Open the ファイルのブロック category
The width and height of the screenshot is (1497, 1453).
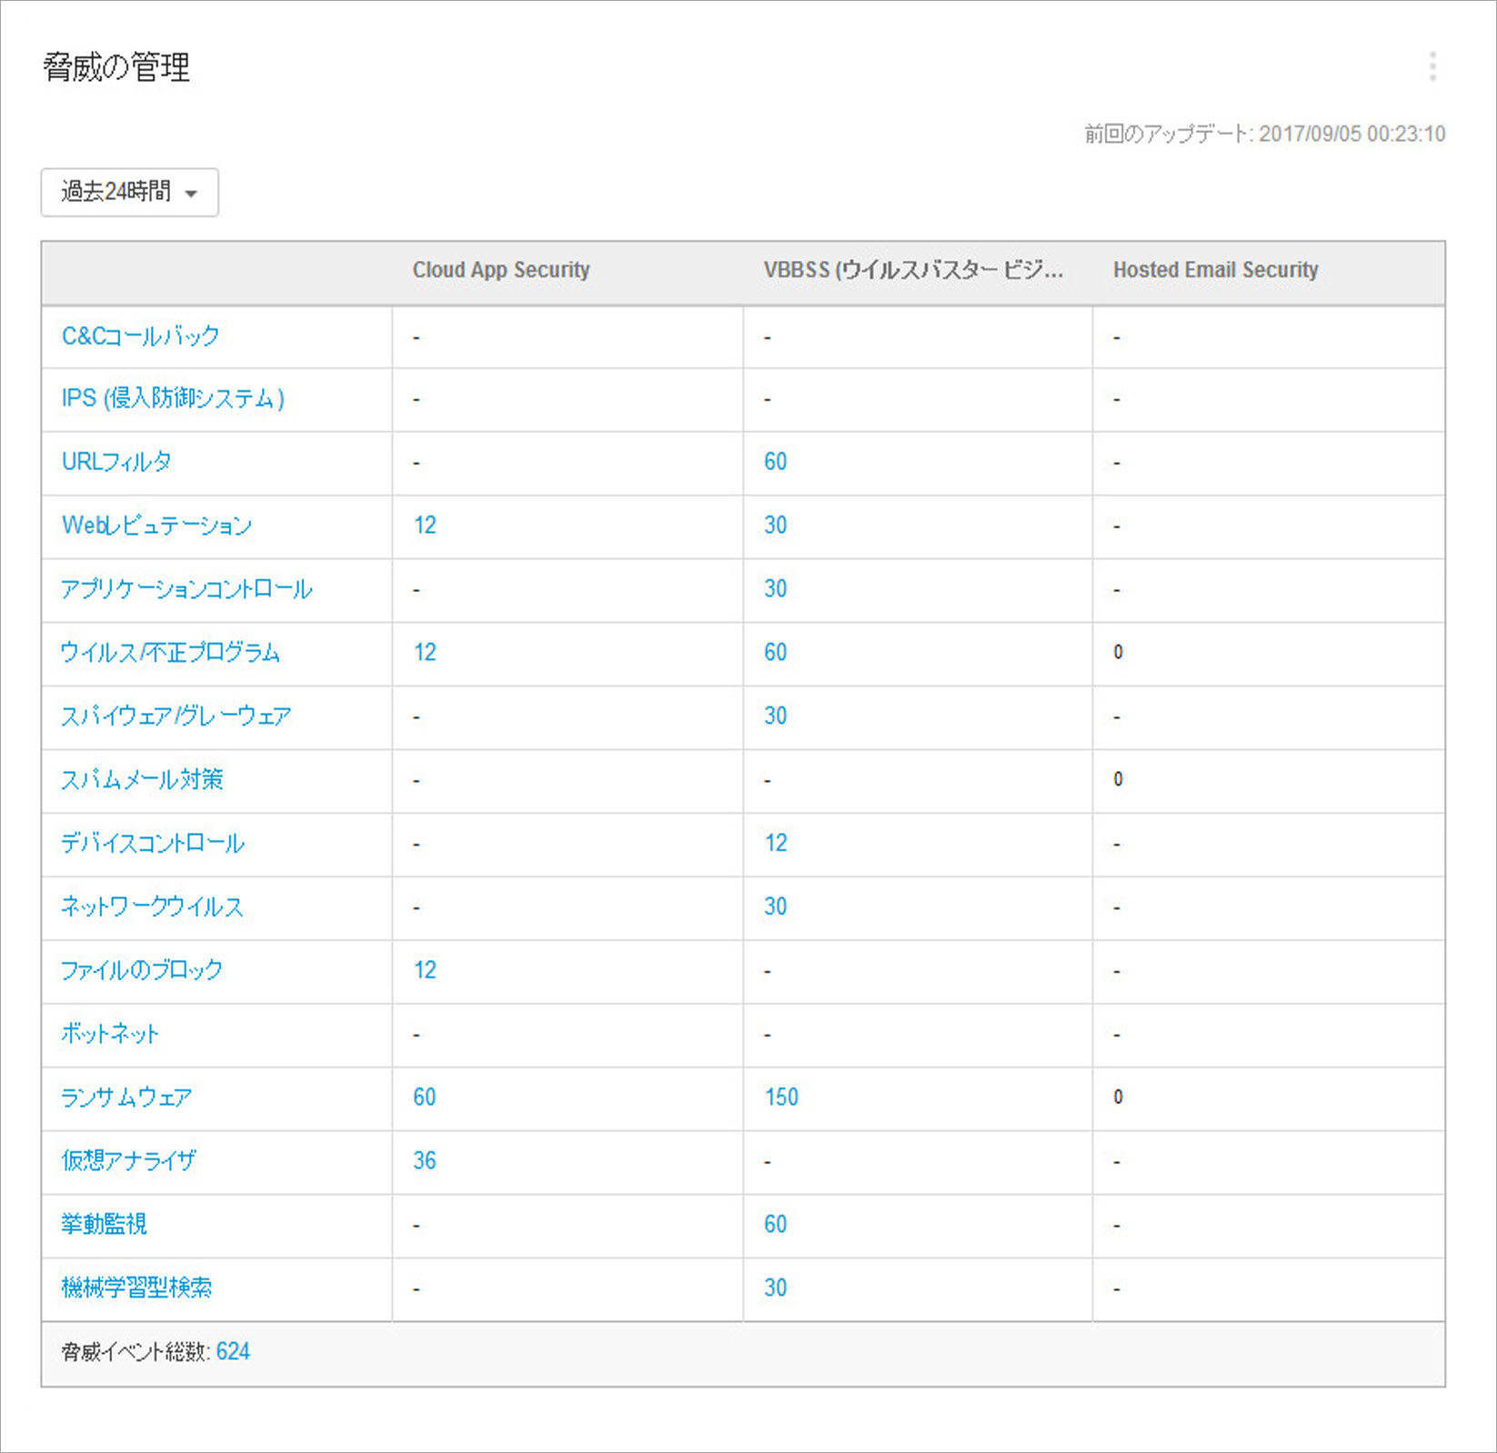pyautogui.click(x=142, y=970)
